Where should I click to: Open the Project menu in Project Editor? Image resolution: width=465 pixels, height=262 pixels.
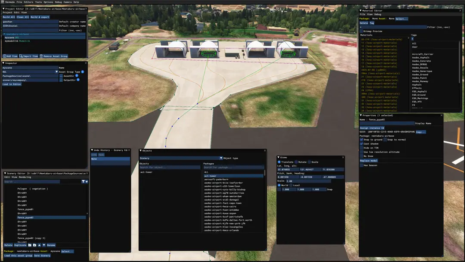[x=7, y=12]
